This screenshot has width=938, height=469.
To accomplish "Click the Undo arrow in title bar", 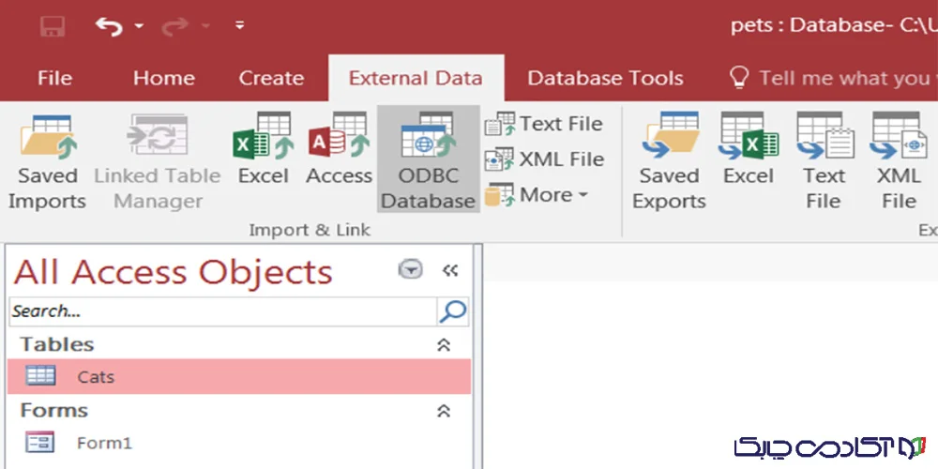I will click(109, 26).
